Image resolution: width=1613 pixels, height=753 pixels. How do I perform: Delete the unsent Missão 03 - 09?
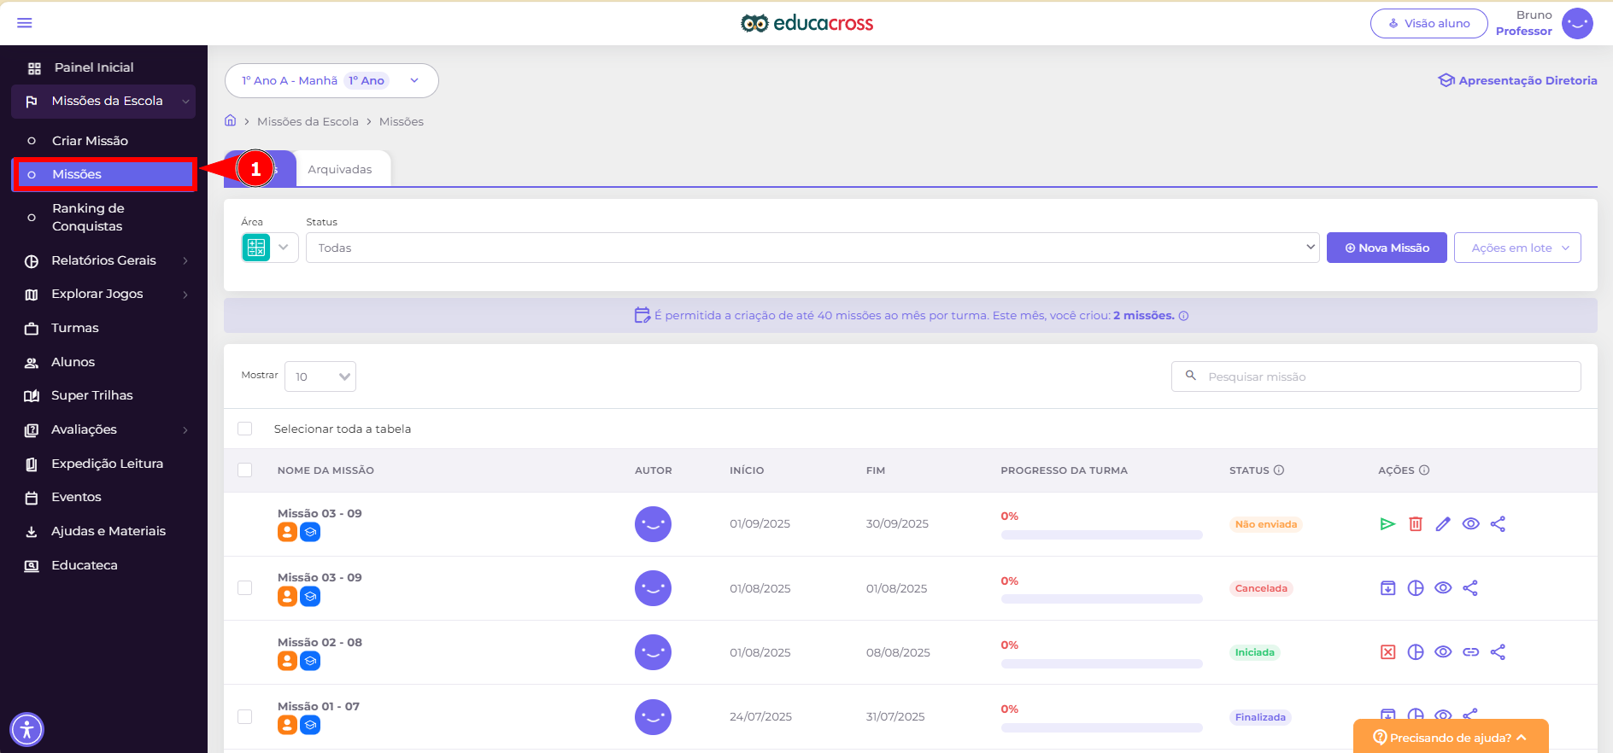click(1416, 524)
